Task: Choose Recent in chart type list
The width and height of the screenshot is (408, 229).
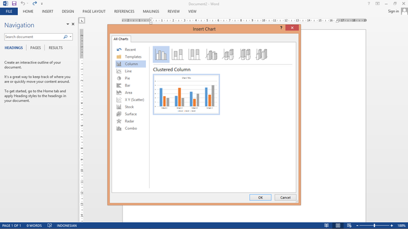Action: point(130,50)
